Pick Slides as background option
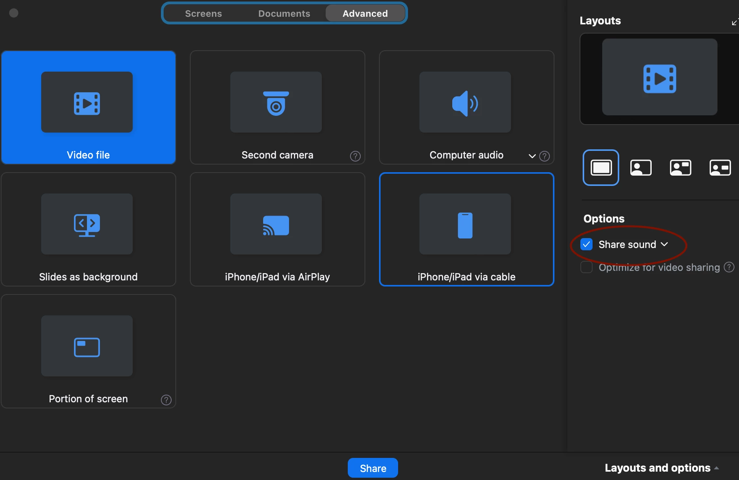739x480 pixels. (88, 229)
